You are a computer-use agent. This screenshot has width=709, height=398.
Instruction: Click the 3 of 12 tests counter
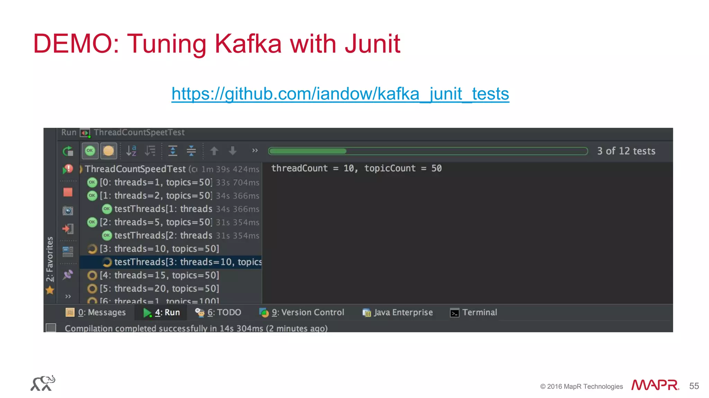tap(626, 151)
